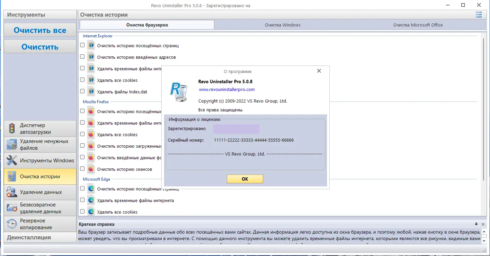
Task: Tick the Internet Explorer 'Удалить все cookies' checkbox
Action: (82, 80)
